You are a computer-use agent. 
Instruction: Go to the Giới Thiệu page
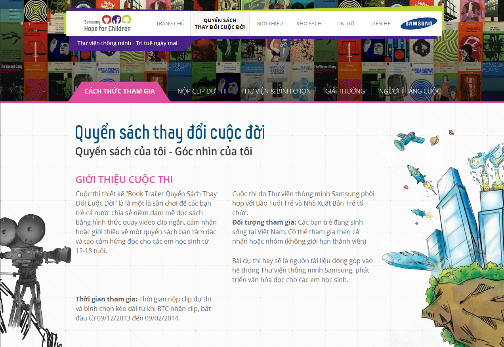pos(269,24)
